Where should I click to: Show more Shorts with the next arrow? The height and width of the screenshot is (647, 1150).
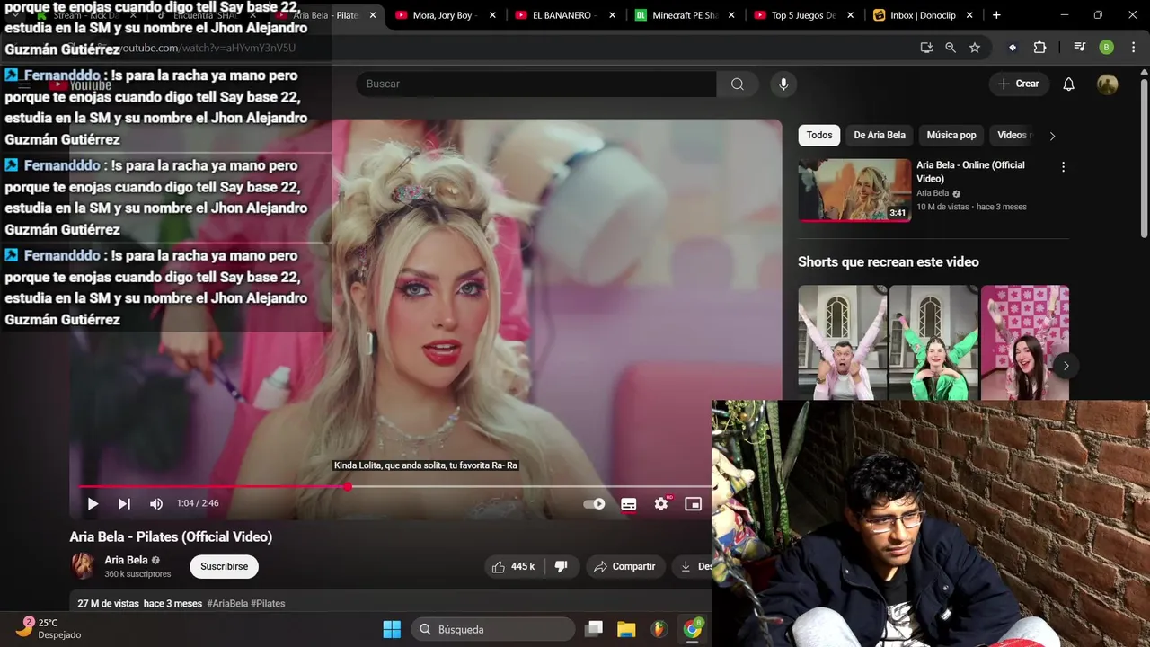(1066, 366)
